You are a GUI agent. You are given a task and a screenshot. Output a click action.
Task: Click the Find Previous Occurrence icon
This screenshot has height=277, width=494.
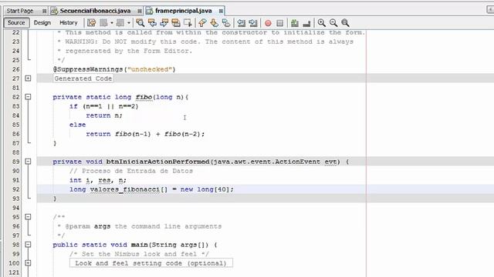152,22
